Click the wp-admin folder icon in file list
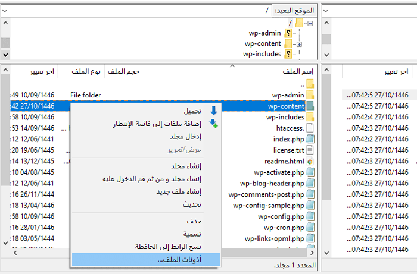 point(310,95)
